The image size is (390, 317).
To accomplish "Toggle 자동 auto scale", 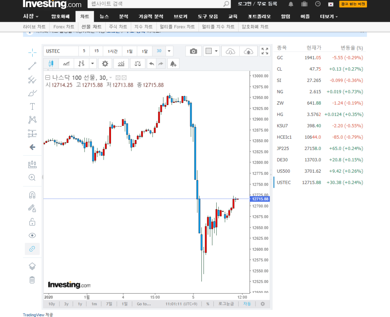I will (x=247, y=304).
